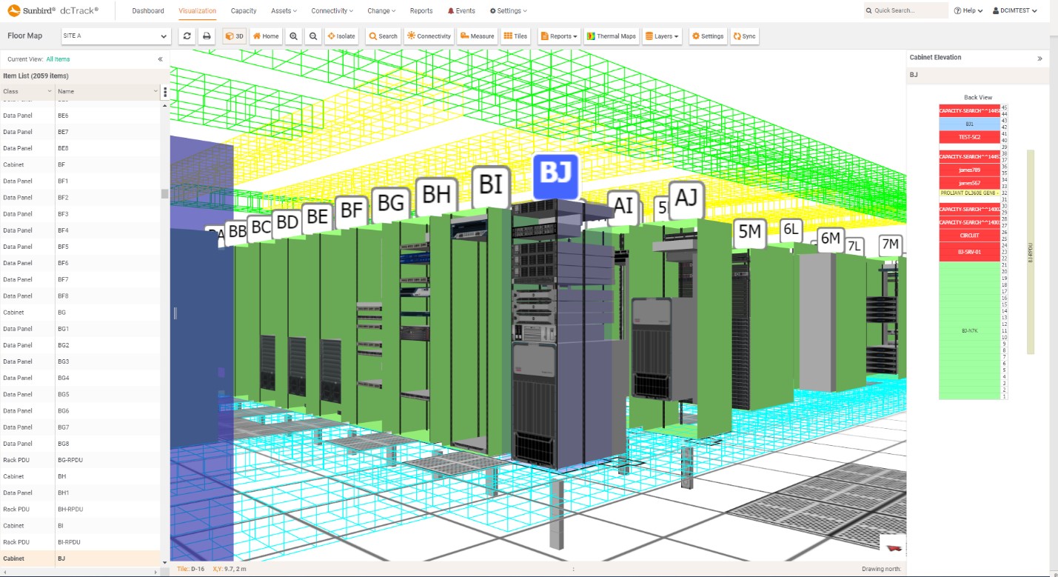Open the Reports toolbar dropdown
The height and width of the screenshot is (577, 1058).
(560, 36)
